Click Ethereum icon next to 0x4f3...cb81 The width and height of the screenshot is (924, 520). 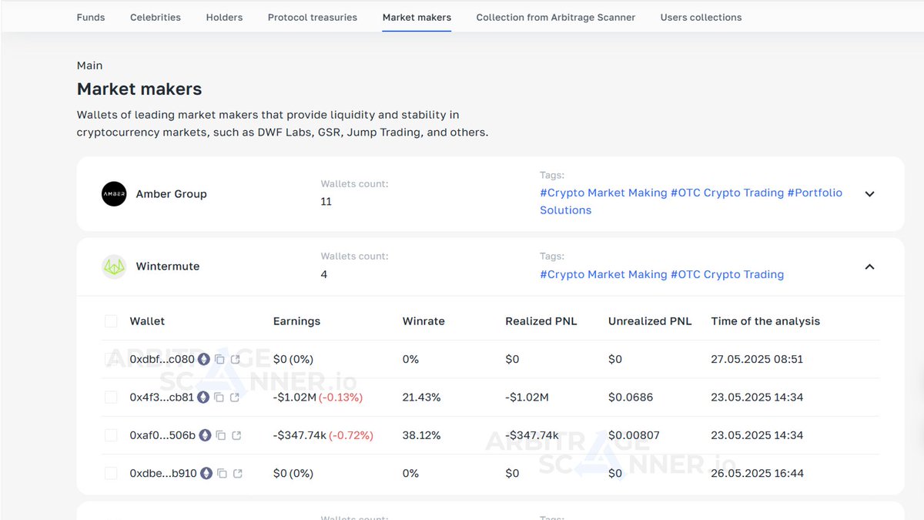(203, 398)
